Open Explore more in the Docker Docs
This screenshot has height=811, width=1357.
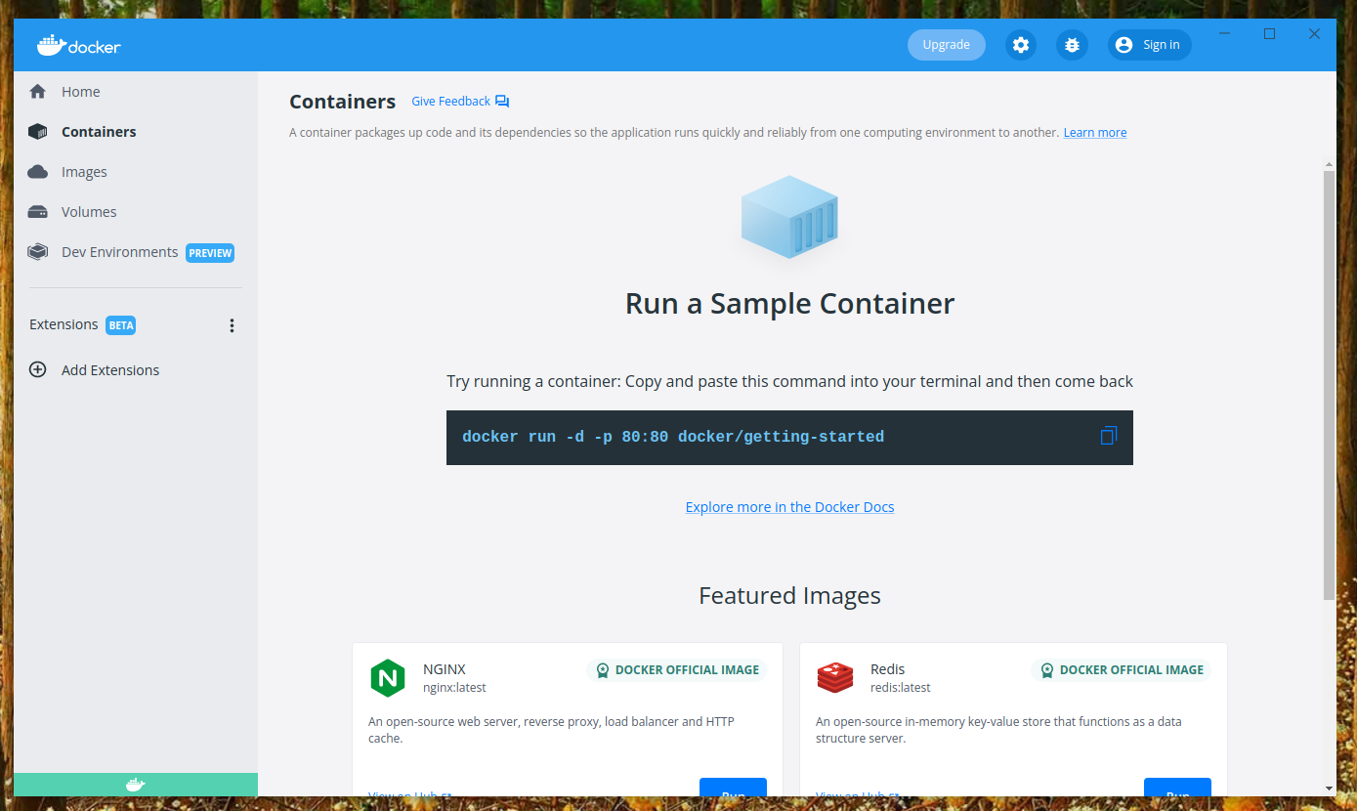[789, 507]
